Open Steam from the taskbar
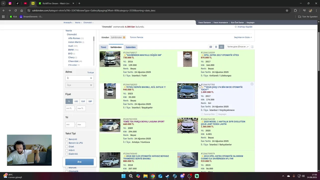 click(x=167, y=176)
